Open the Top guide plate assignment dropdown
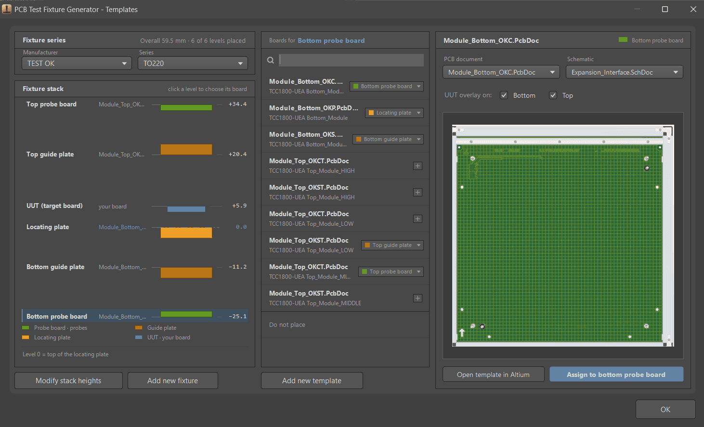 pyautogui.click(x=392, y=245)
